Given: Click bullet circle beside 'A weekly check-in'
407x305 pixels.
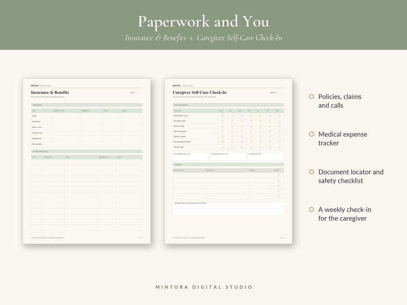Looking at the screenshot, I should (x=312, y=209).
